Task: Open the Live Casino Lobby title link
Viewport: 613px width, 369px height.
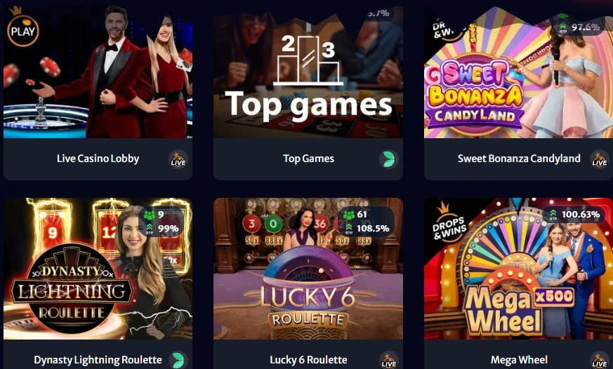Action: 98,159
